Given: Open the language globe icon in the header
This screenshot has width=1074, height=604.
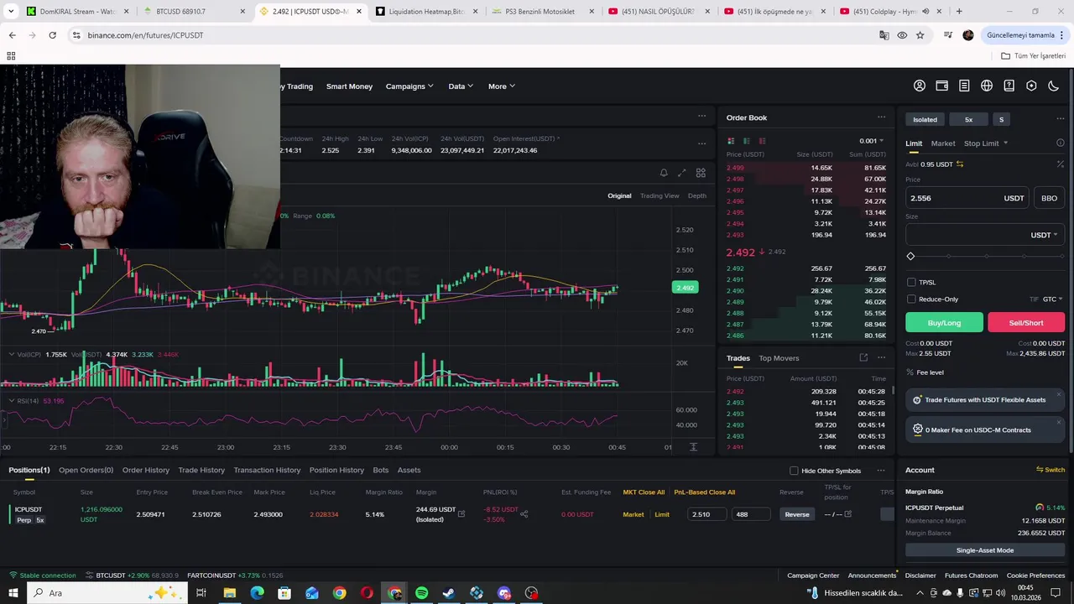Looking at the screenshot, I should tap(987, 86).
